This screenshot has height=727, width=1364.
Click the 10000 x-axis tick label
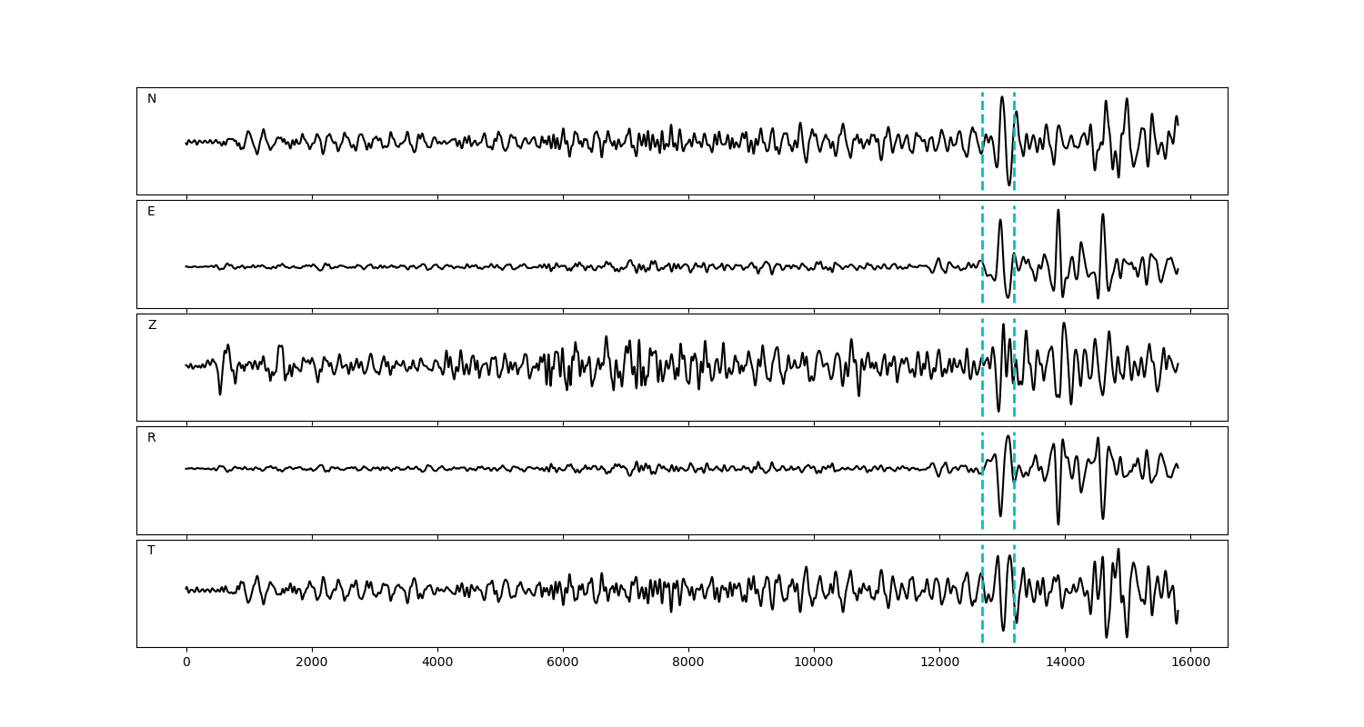(x=813, y=663)
